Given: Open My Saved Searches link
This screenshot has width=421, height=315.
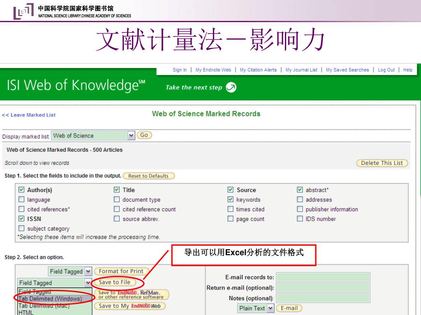Looking at the screenshot, I should click(347, 70).
